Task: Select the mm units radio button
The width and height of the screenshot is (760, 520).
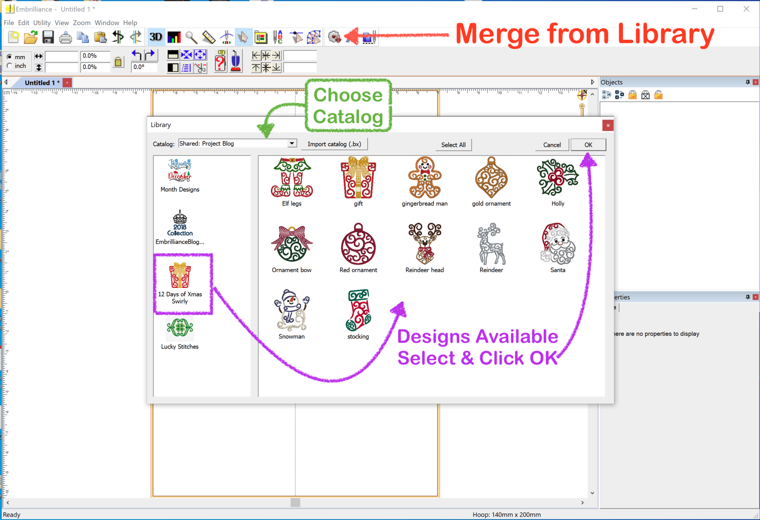Action: (9, 57)
